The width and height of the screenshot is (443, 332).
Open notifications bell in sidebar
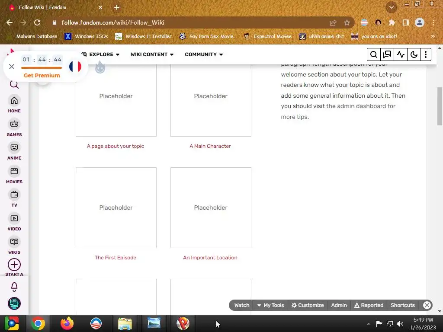pyautogui.click(x=14, y=287)
